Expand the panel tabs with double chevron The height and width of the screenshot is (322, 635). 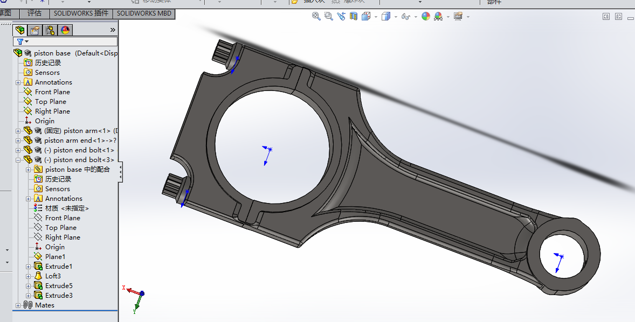113,30
